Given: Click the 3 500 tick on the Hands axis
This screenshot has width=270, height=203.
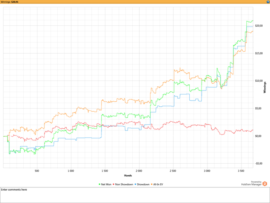Looking at the screenshot, I should click(x=241, y=170).
